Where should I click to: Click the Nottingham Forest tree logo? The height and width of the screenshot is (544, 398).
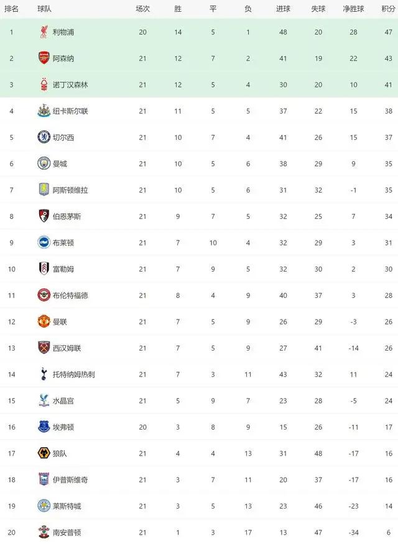44,85
